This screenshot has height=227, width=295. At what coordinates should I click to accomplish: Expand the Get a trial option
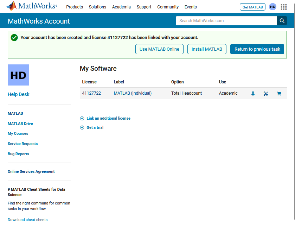pos(95,128)
